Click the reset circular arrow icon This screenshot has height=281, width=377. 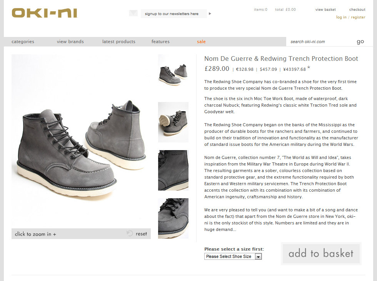130,233
